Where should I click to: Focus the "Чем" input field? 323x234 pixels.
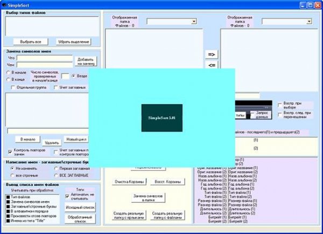coord(45,65)
